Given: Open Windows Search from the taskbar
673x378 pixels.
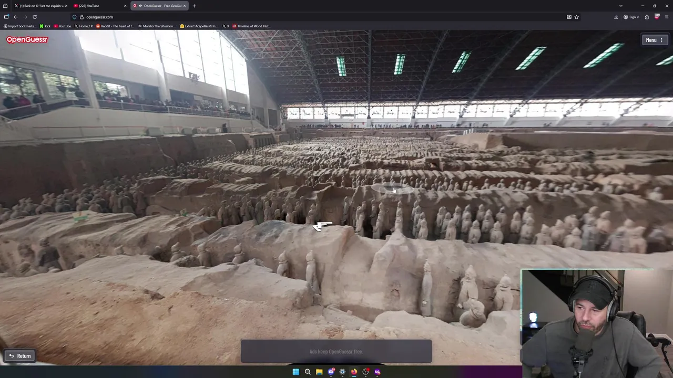Looking at the screenshot, I should [308, 372].
